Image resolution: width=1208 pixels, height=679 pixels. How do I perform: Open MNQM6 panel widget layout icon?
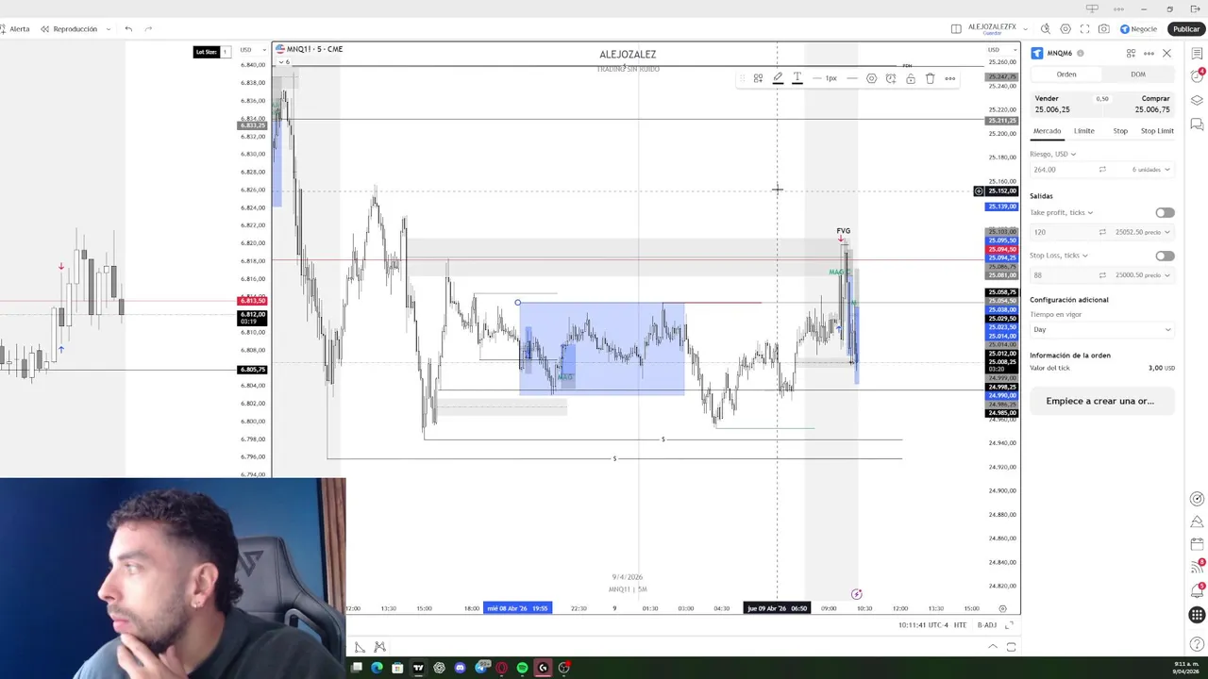click(1131, 54)
